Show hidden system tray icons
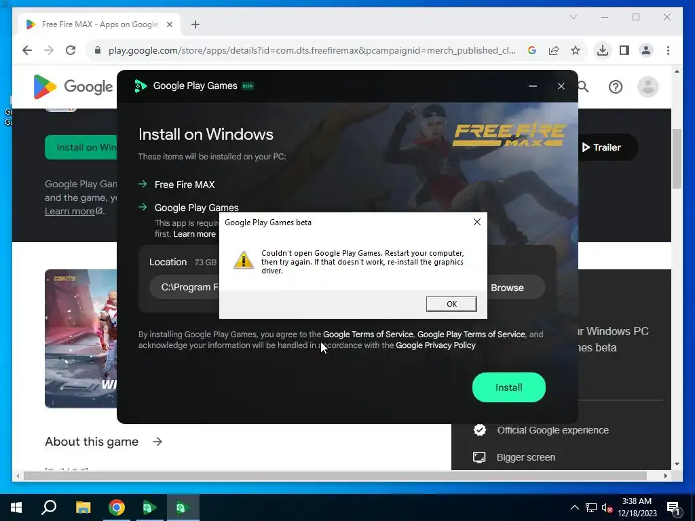Image resolution: width=695 pixels, height=521 pixels. tap(574, 507)
